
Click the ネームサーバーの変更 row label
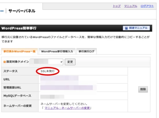point(17,106)
